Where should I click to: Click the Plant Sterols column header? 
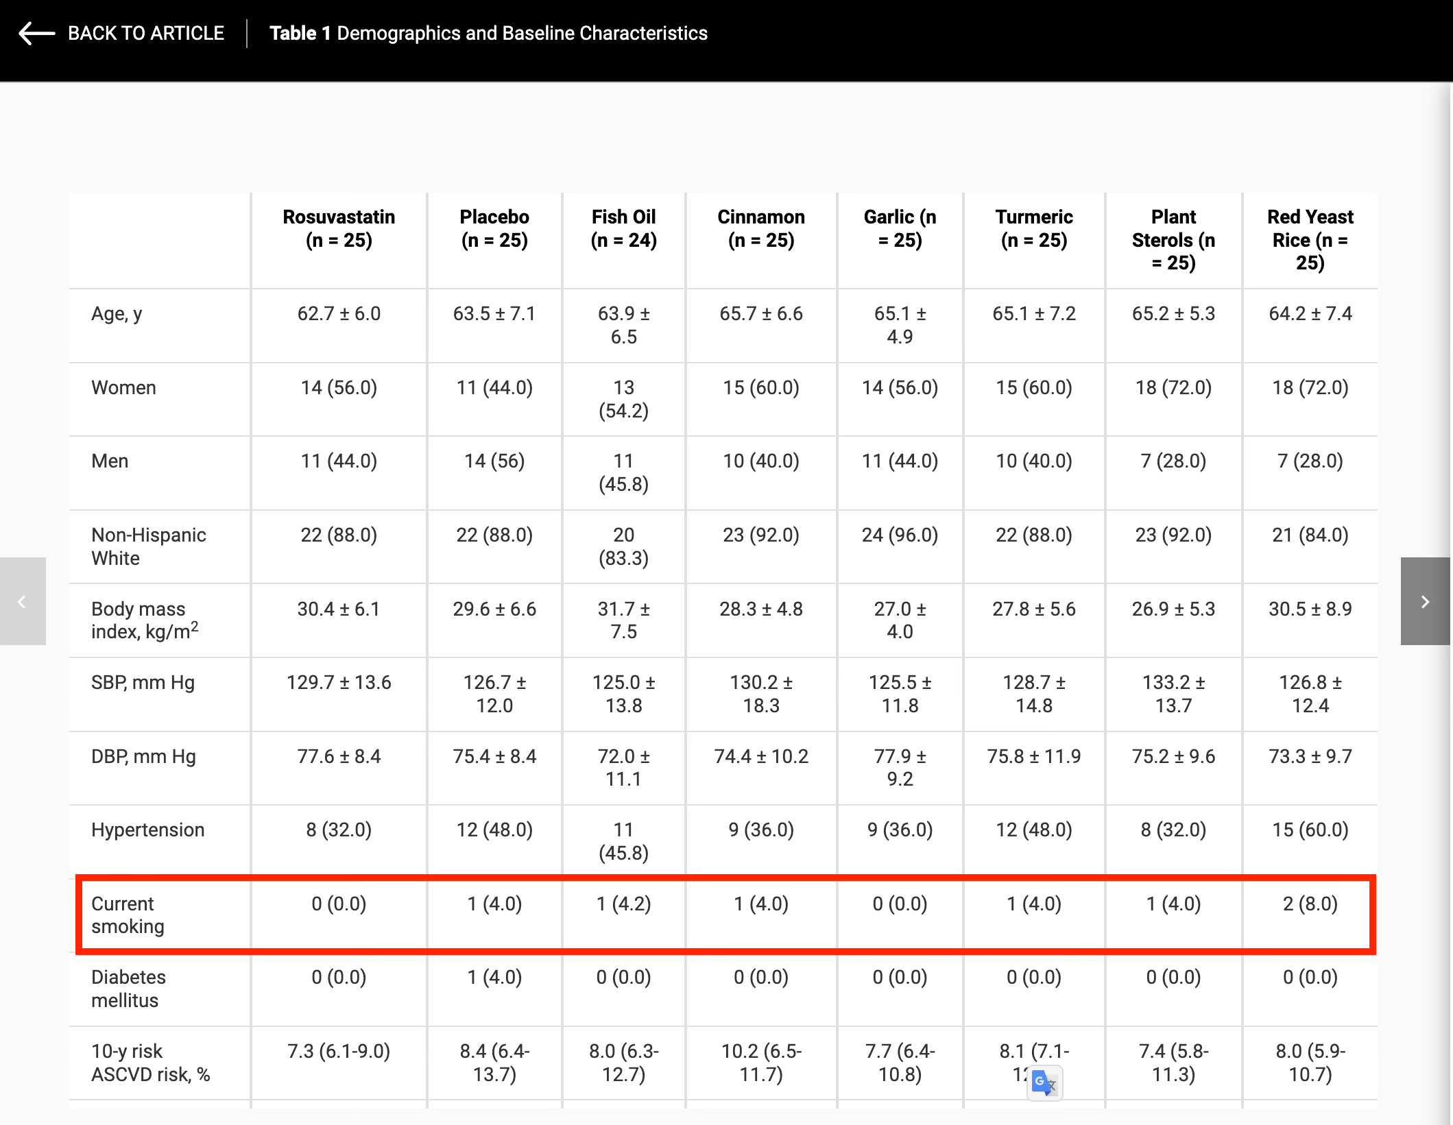1173,239
